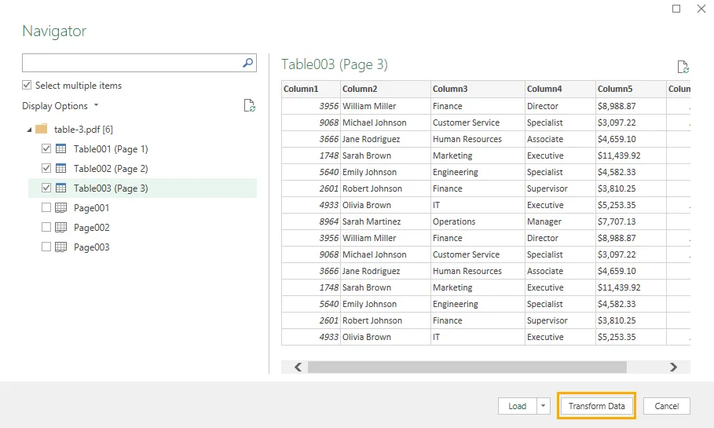Screen dimensions: 714x428
Task: Click the Column5 header
Action: click(631, 89)
